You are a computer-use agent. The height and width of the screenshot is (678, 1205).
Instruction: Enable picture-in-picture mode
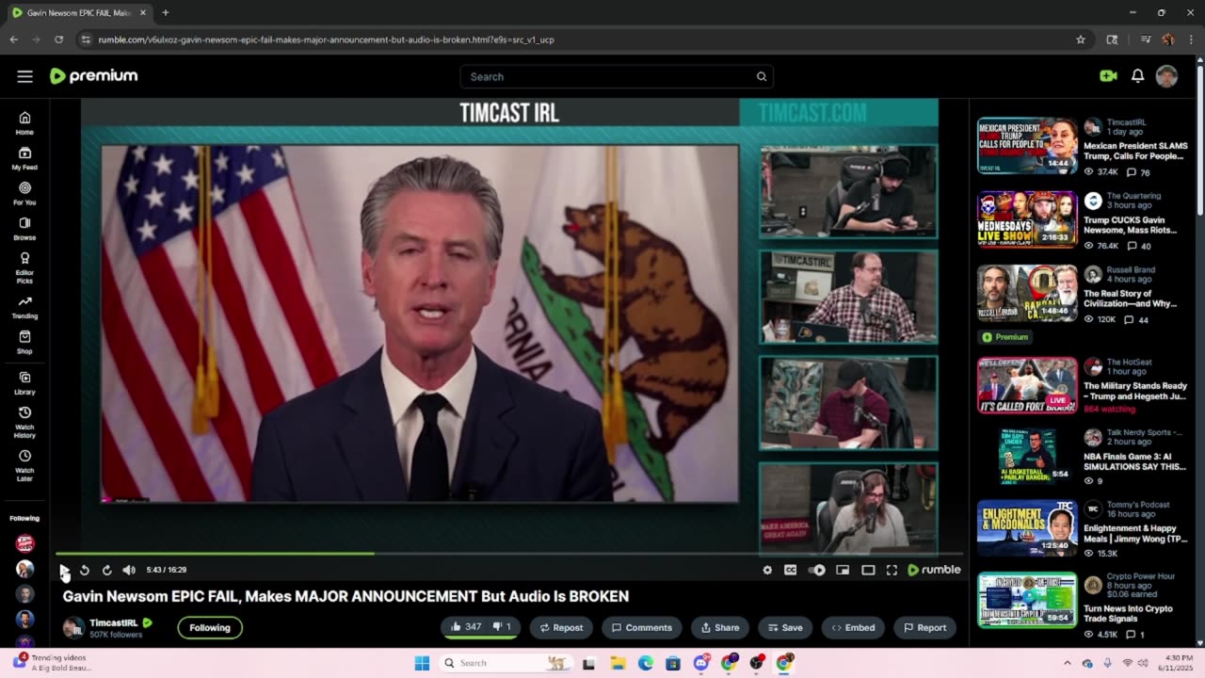[843, 570]
